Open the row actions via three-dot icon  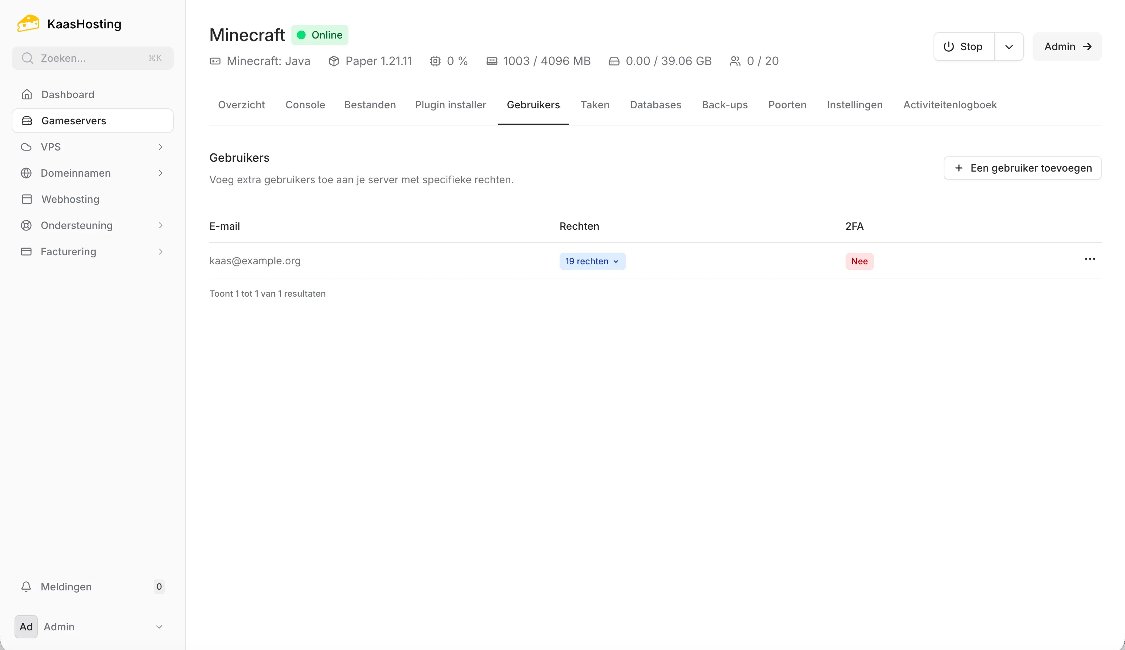[1090, 258]
